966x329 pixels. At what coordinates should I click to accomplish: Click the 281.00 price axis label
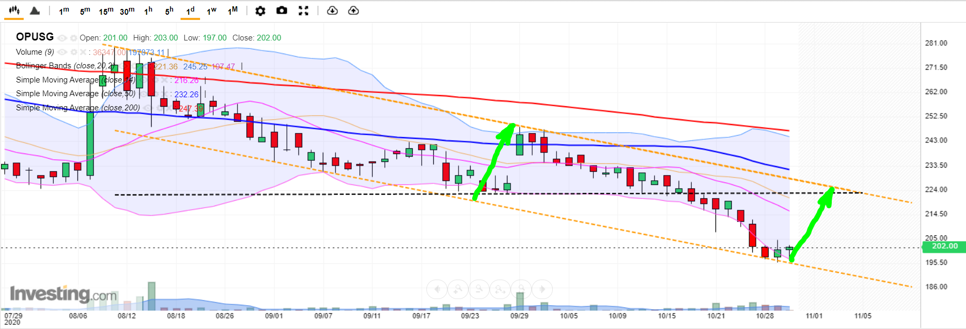pos(936,43)
